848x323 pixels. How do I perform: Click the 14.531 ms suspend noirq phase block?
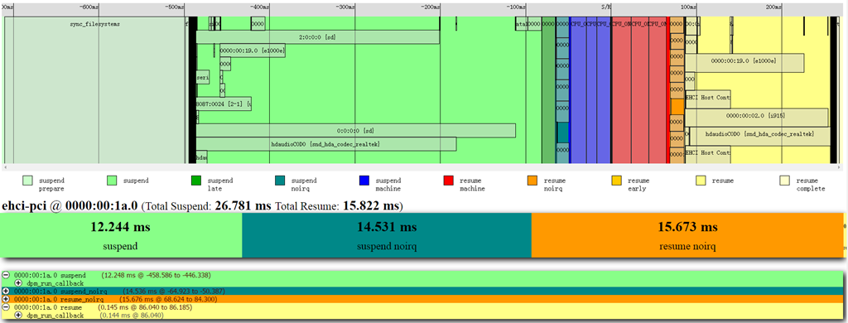[x=387, y=235]
